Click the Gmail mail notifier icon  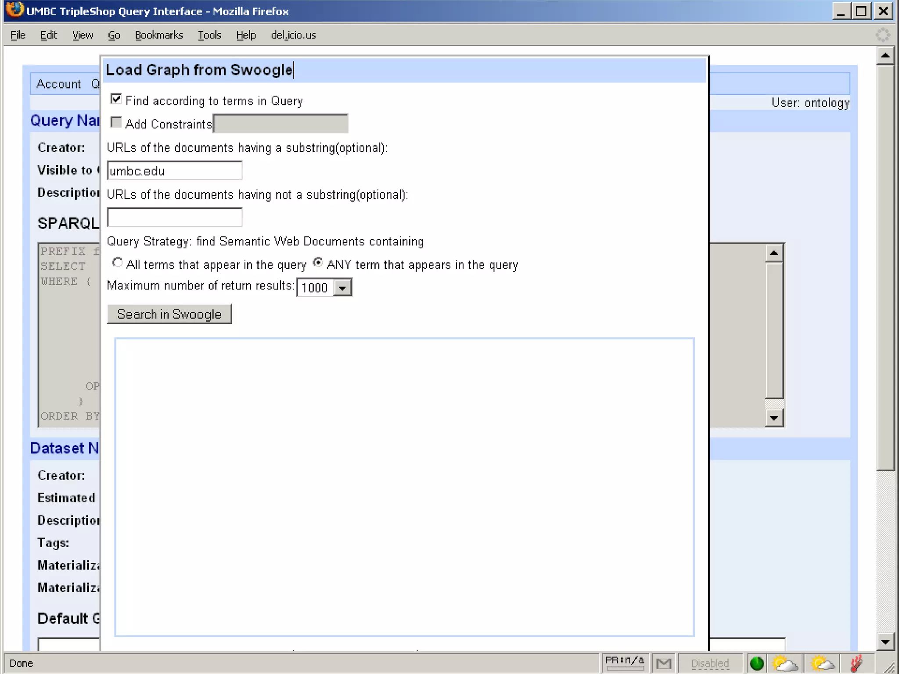click(x=663, y=663)
